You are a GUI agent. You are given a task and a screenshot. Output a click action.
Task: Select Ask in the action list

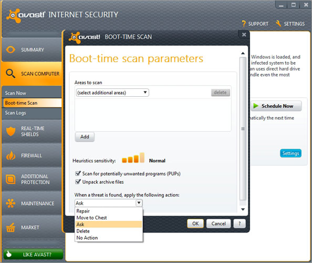108,225
